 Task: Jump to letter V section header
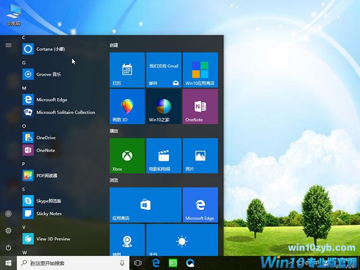(24, 227)
